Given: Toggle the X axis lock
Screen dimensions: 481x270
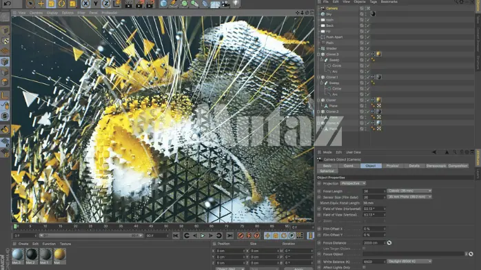Looking at the screenshot, I should (x=85, y=3).
